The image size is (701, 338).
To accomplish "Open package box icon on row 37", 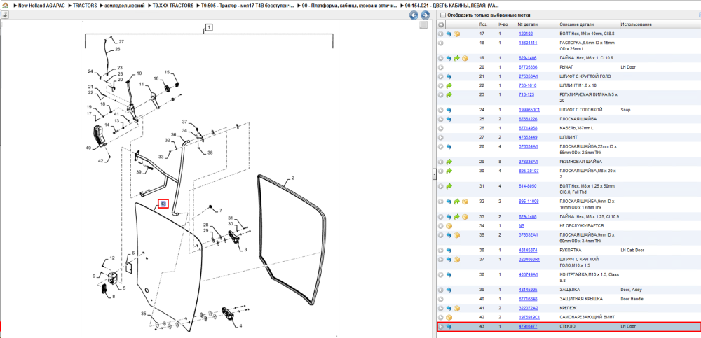I will 457,259.
